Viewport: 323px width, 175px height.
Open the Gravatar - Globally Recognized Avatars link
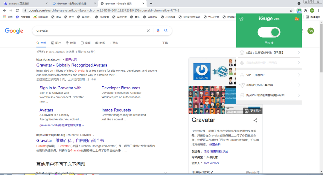(71, 65)
